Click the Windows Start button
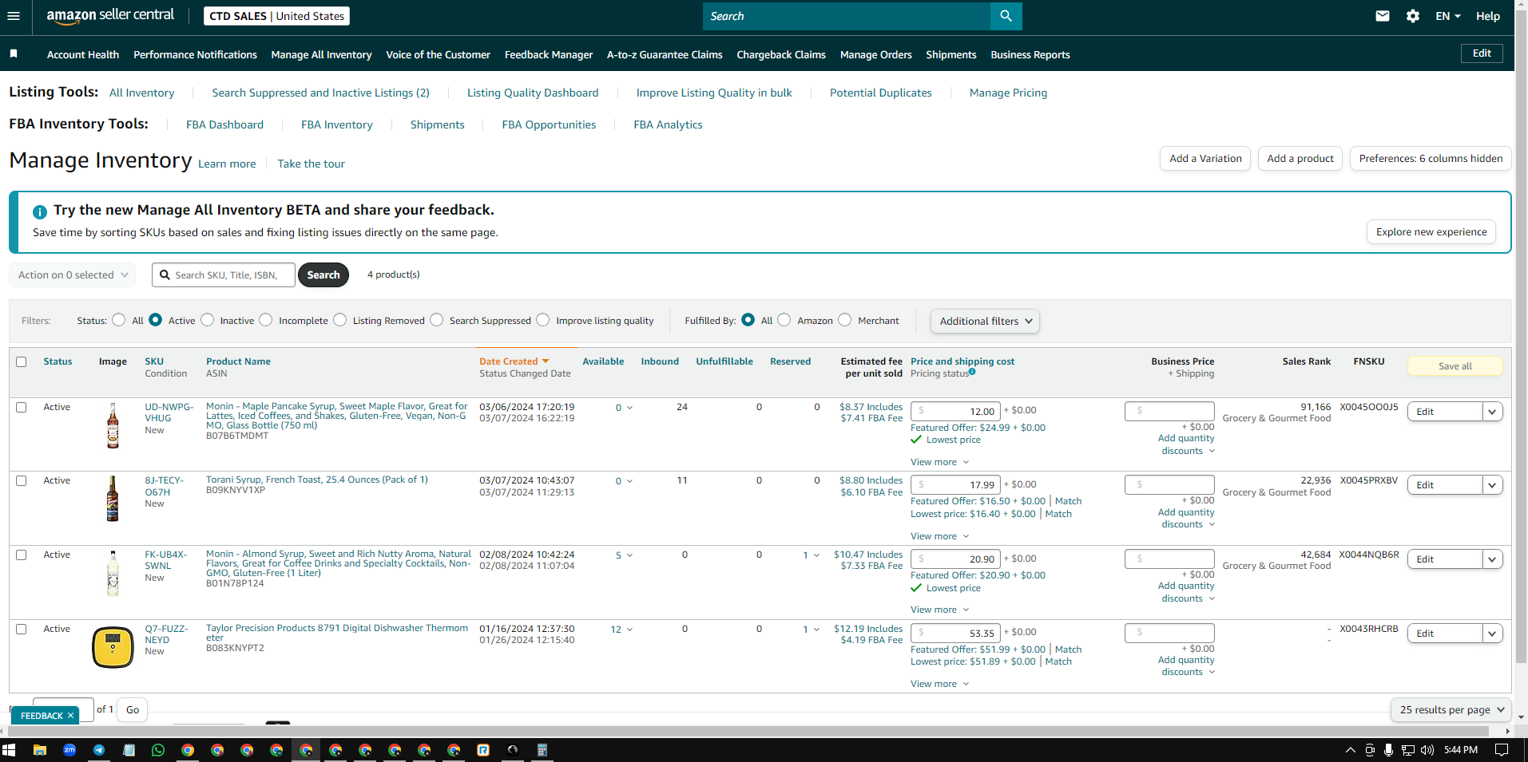1528x762 pixels. (10, 750)
